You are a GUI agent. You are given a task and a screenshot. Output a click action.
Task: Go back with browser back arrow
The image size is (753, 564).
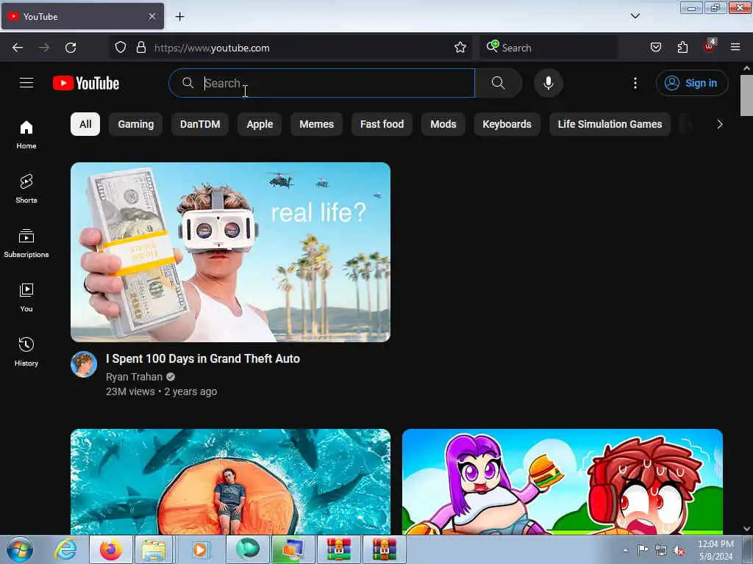(18, 48)
